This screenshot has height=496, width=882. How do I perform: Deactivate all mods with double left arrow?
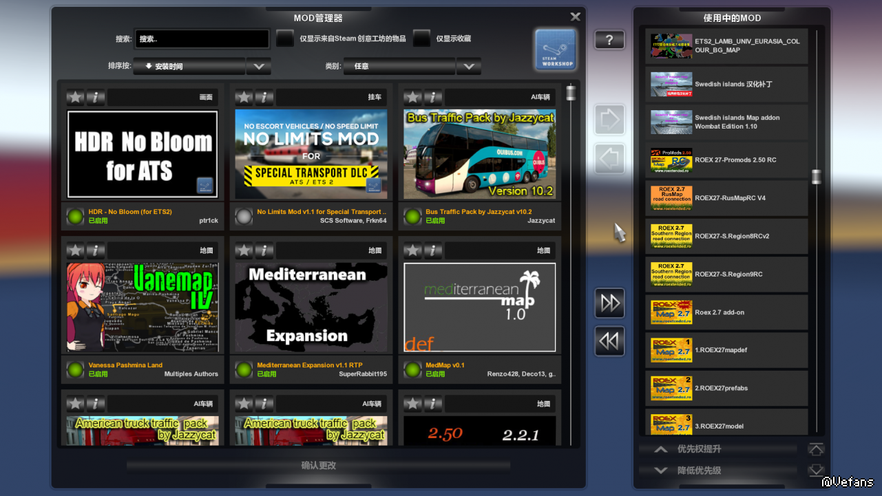click(610, 341)
